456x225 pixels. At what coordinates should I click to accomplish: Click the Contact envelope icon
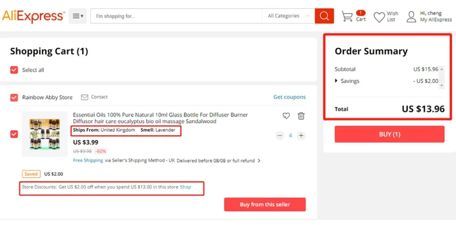[84, 97]
